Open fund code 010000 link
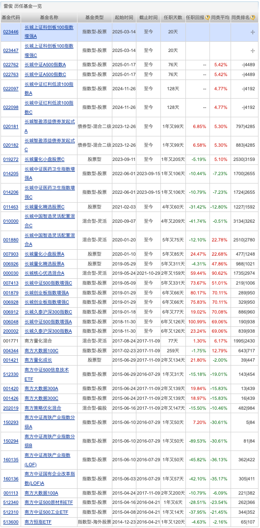The width and height of the screenshot is (260, 528). pos(11,221)
